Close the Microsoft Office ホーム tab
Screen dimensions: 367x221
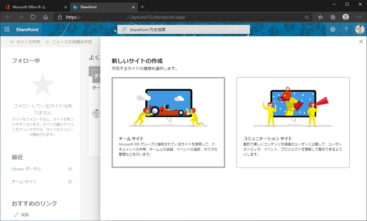pyautogui.click(x=66, y=7)
